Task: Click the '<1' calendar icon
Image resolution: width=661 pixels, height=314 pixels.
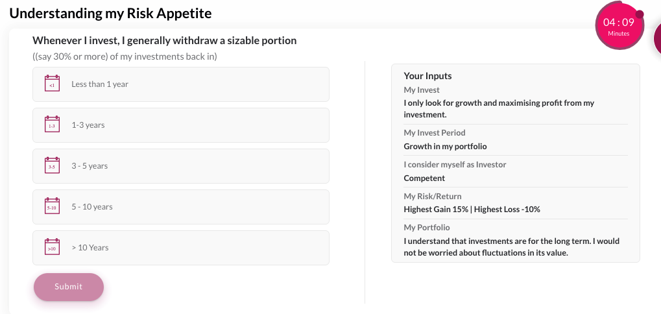Action: point(52,84)
